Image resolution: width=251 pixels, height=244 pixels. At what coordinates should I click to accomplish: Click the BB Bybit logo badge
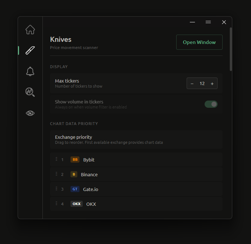(x=75, y=160)
